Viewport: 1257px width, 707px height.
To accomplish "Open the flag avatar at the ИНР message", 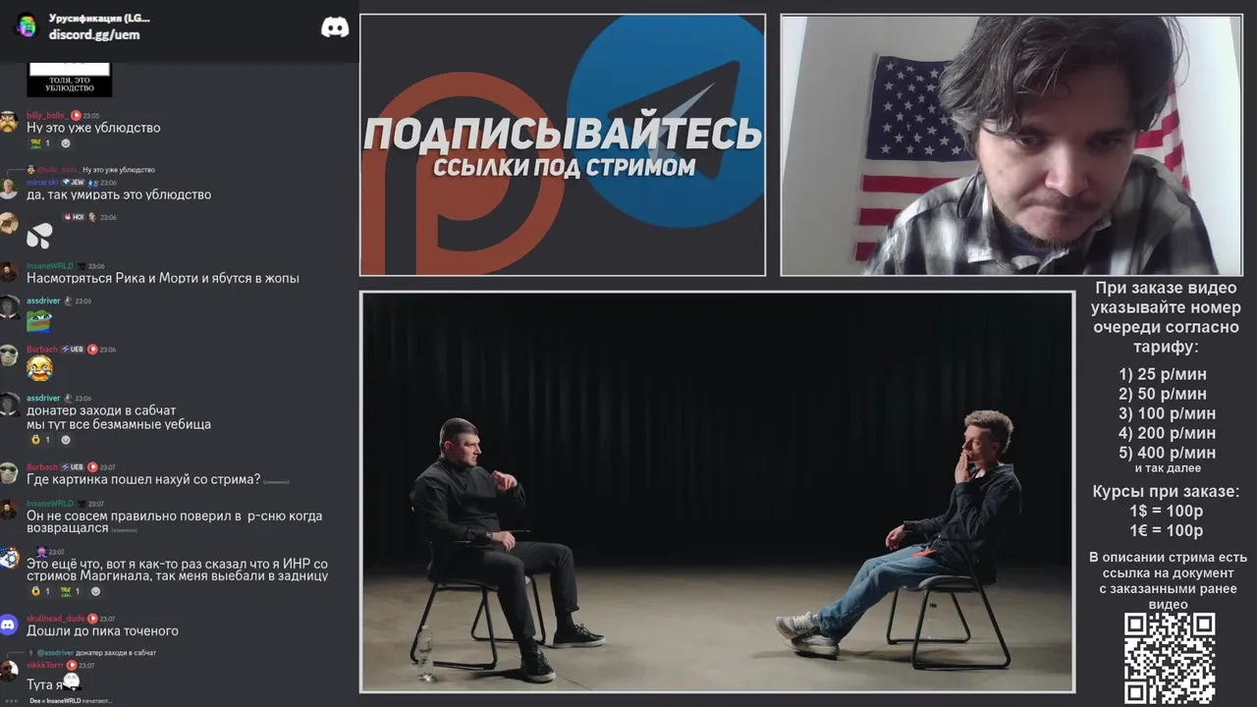I will [9, 558].
